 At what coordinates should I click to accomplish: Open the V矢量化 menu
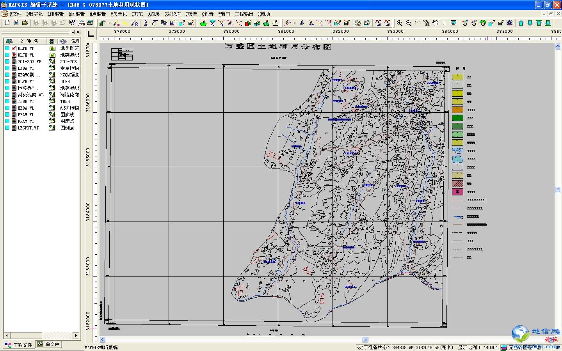119,14
